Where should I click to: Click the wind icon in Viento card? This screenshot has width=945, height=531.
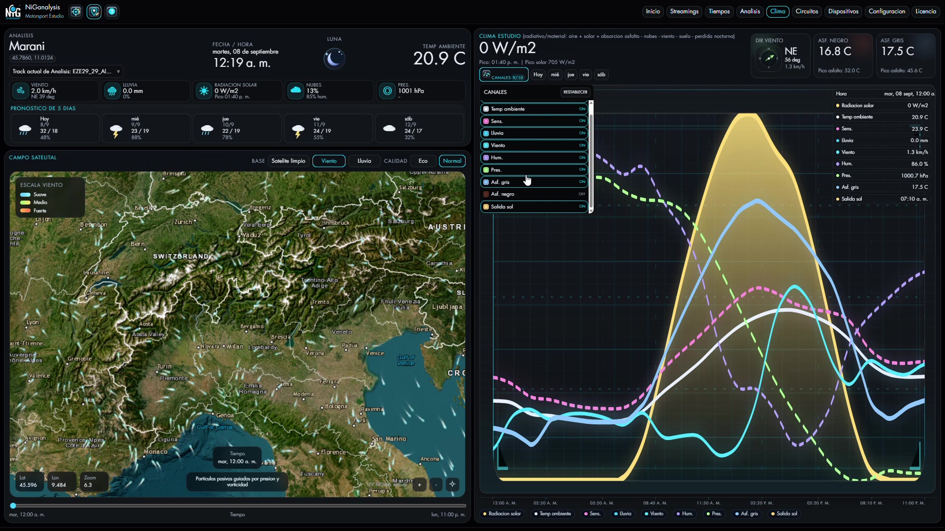point(20,91)
